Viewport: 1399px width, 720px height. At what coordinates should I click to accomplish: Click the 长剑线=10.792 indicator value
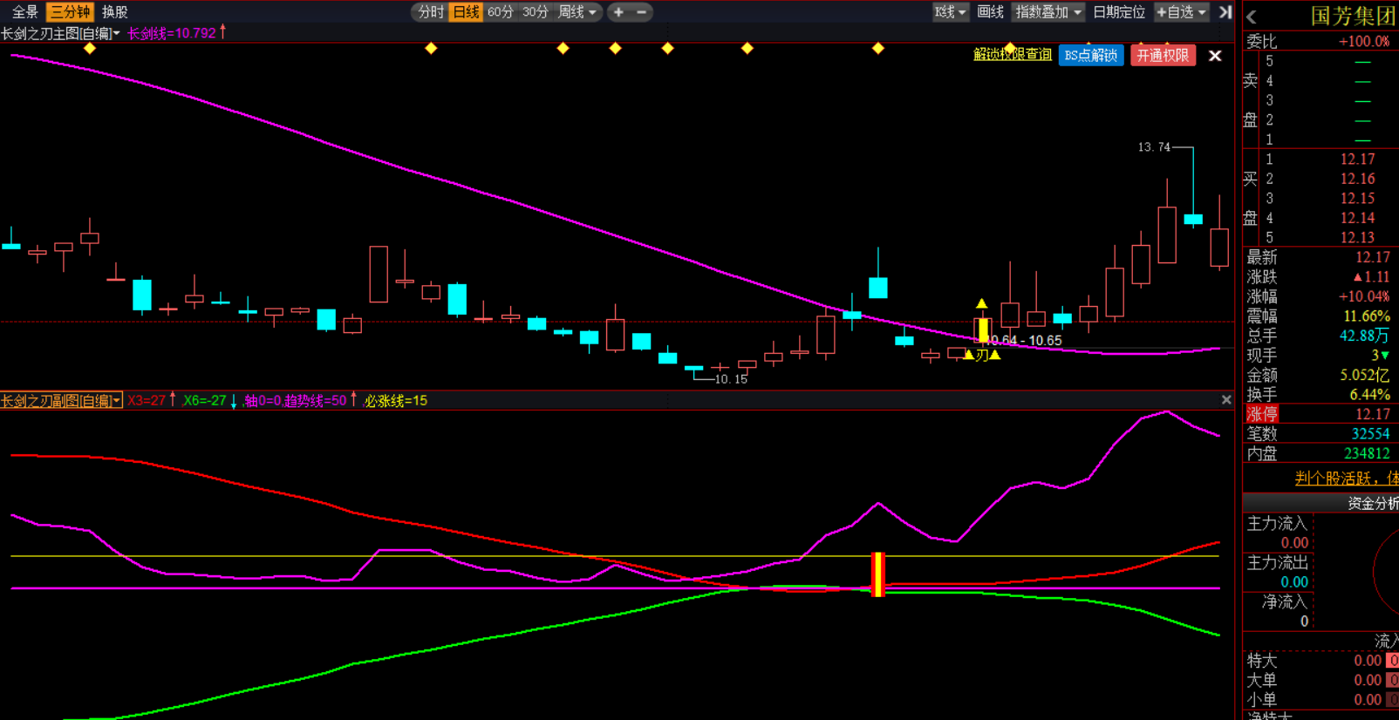tap(172, 33)
